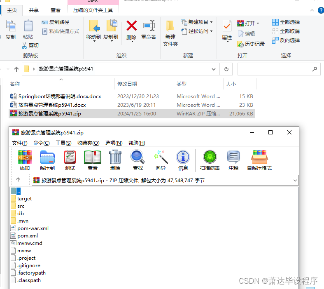The width and height of the screenshot is (324, 289).
Task: Click the Explorer refresh icon
Action: pyautogui.click(x=226, y=69)
